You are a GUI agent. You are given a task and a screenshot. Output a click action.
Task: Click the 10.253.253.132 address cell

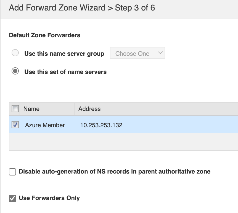click(101, 125)
